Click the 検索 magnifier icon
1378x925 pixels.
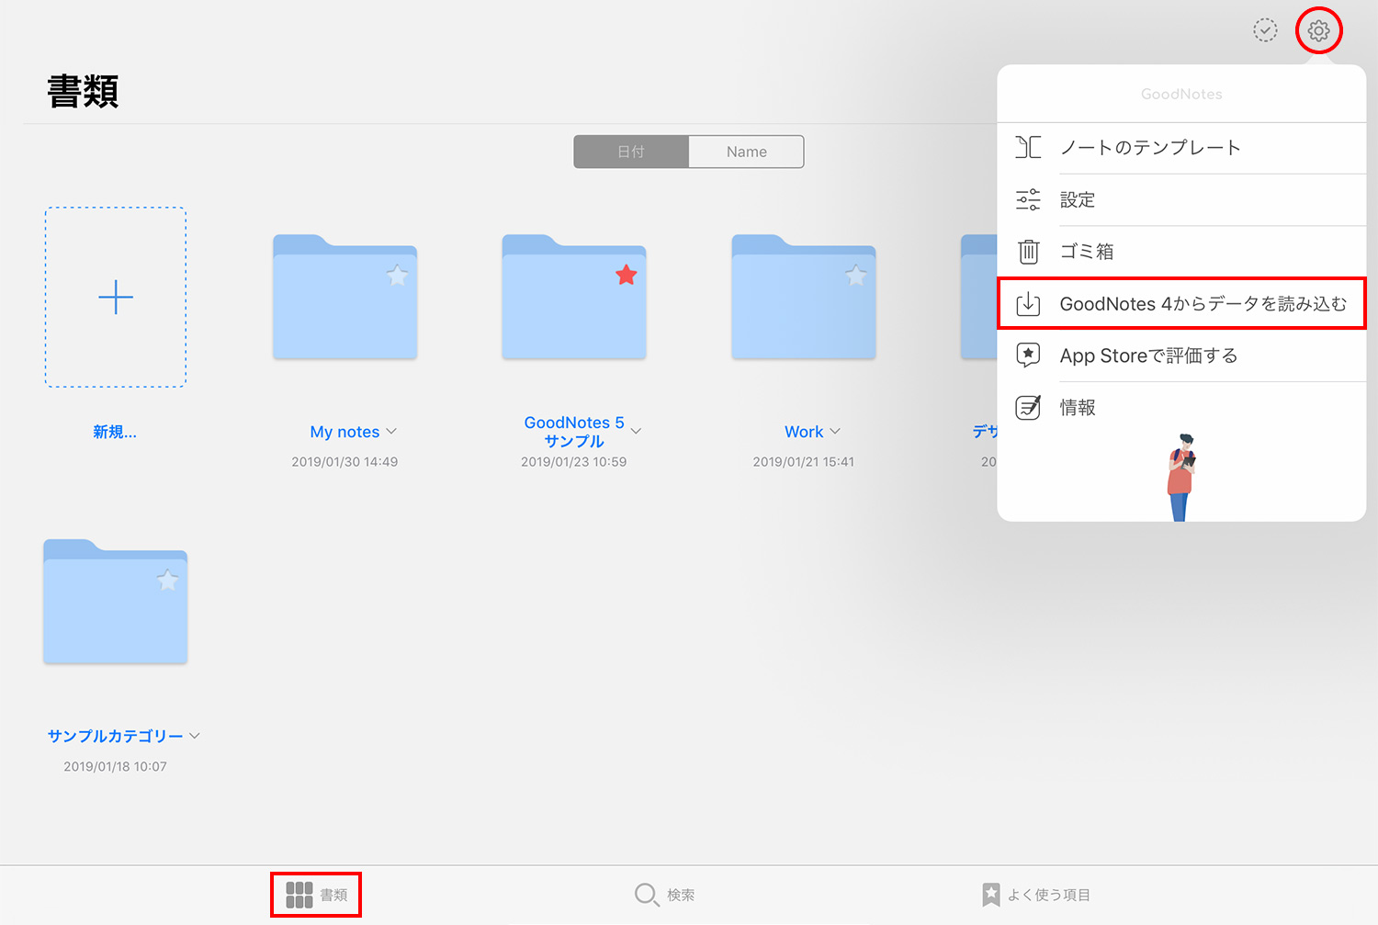647,895
